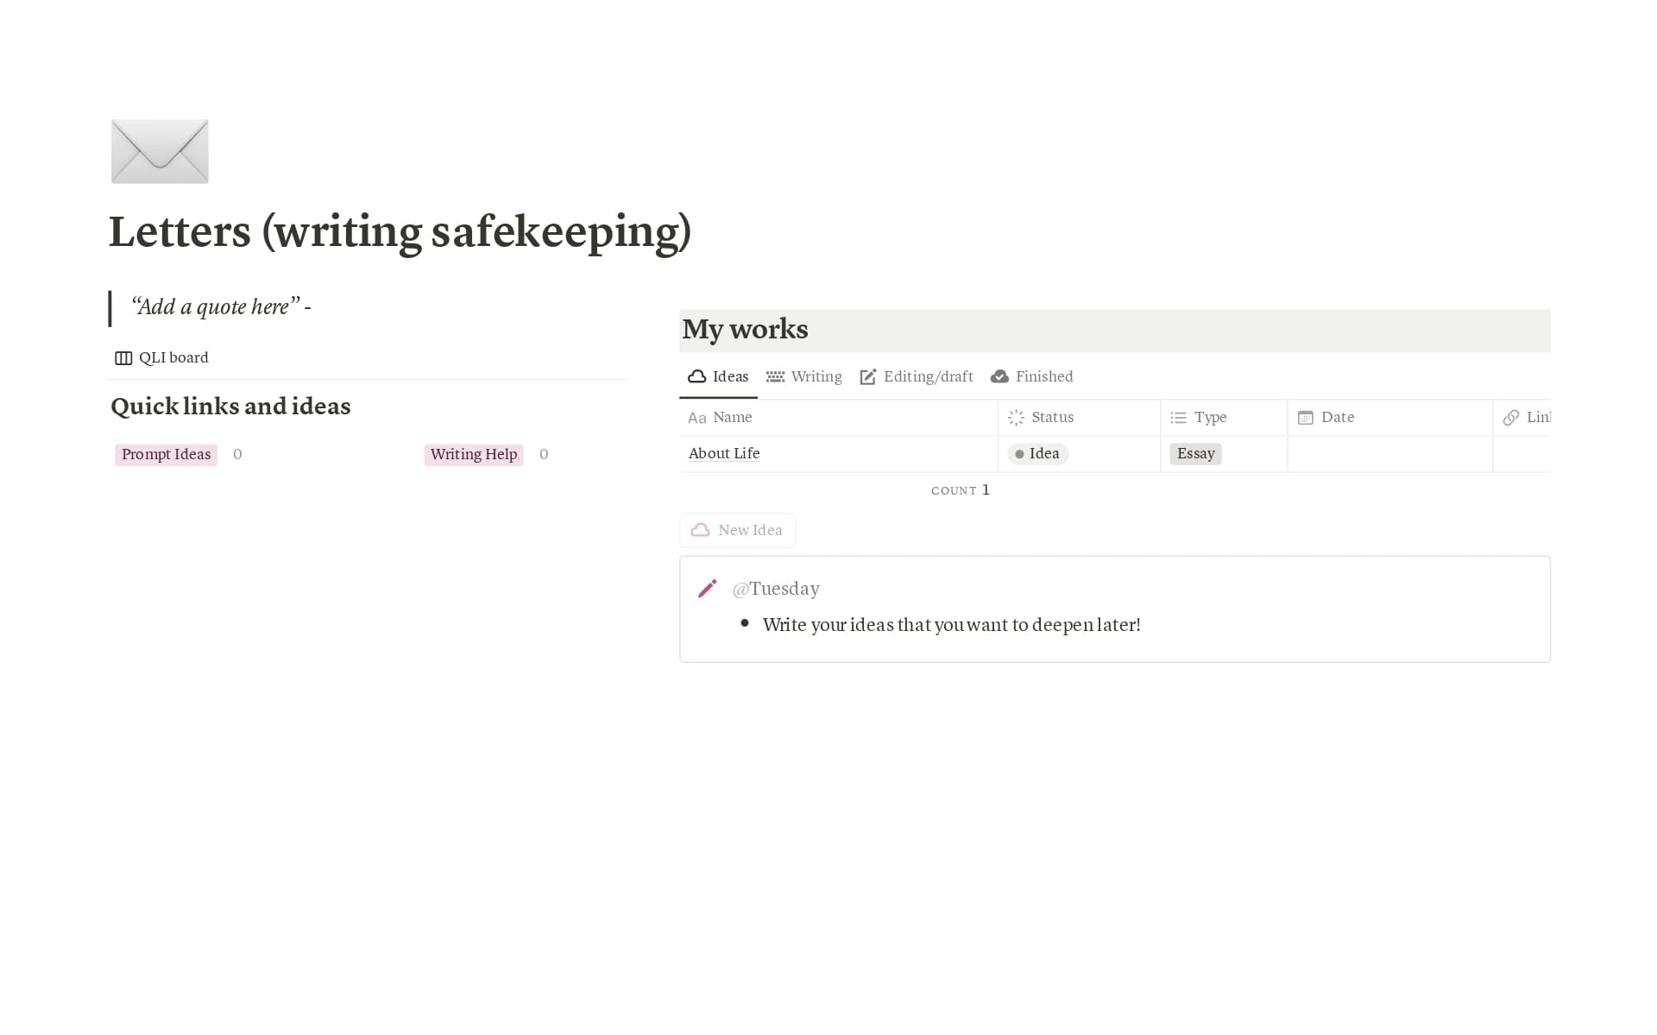This screenshot has height=1035, width=1657.
Task: Open the Date column property menu
Action: click(1336, 417)
